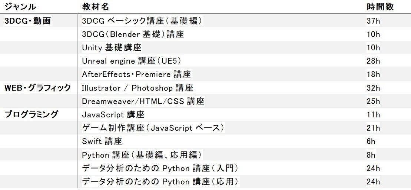Image resolution: width=411 pixels, height=190 pixels.
Task: Select the プログラミング genre cell
Action: (x=31, y=115)
